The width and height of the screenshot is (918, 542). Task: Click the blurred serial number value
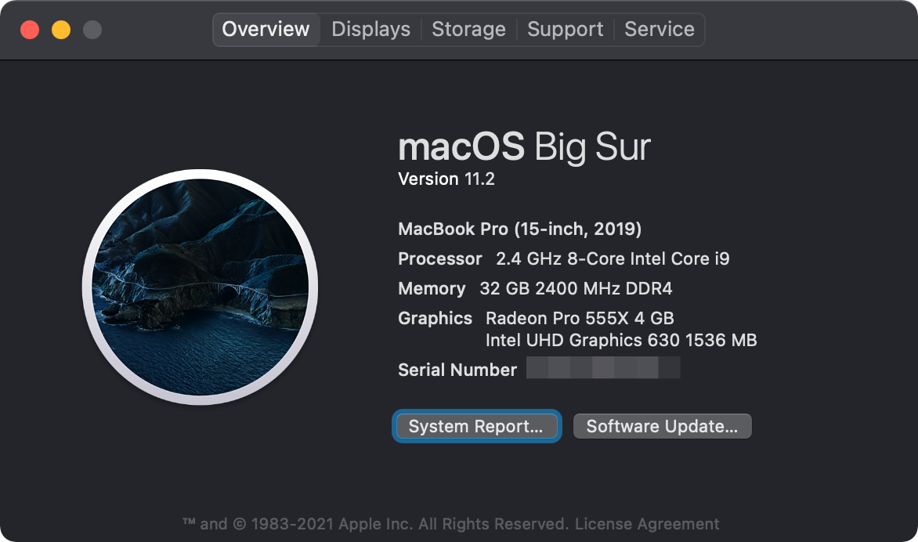click(x=603, y=367)
